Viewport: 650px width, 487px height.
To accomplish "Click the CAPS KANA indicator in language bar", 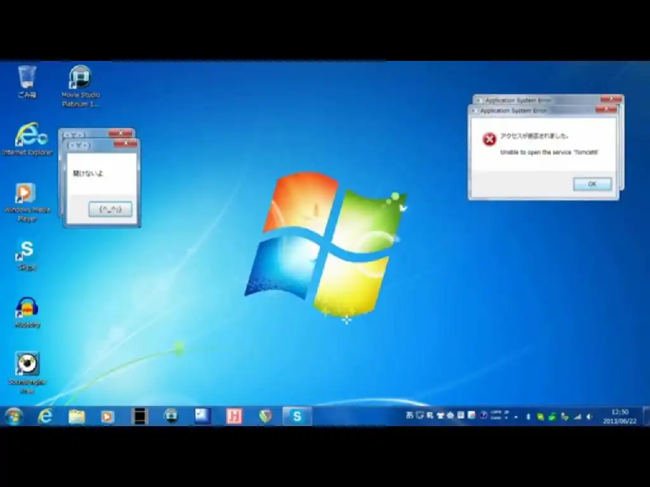I will 496,415.
